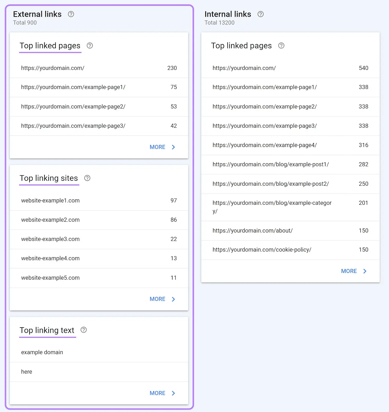
Task: Open help icon beside external Top linked pages
Action: click(90, 46)
